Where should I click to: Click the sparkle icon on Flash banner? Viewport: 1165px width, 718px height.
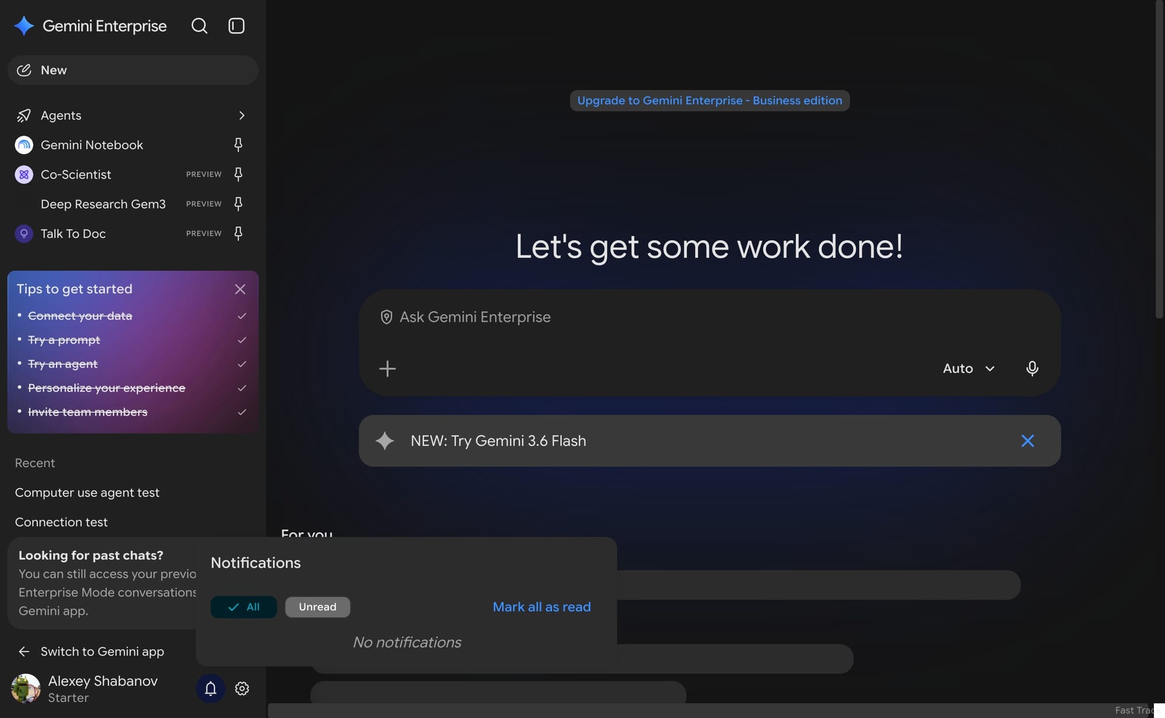click(384, 441)
